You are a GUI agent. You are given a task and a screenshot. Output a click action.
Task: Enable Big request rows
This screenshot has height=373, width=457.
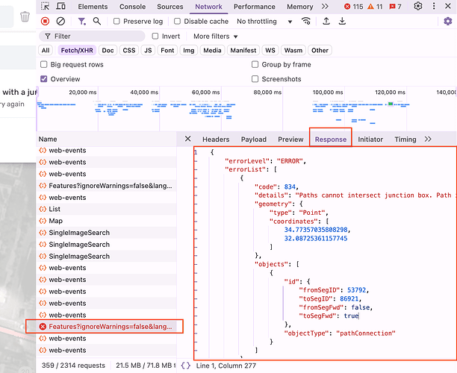(44, 64)
